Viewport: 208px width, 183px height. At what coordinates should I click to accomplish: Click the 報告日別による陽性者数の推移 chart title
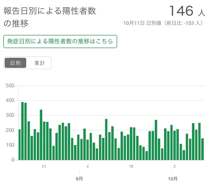[x=49, y=17]
